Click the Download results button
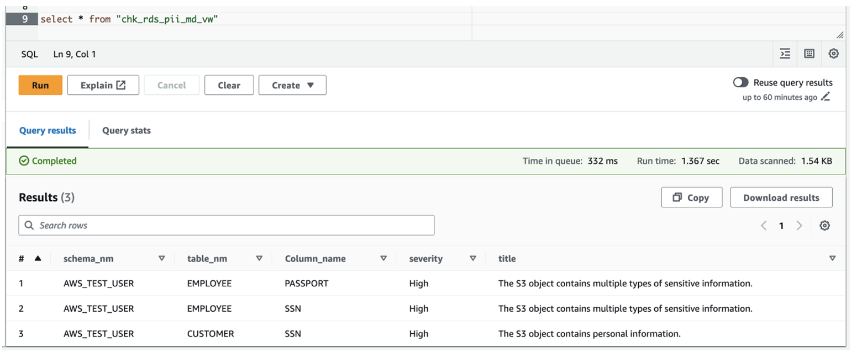This screenshot has width=862, height=363. [781, 197]
